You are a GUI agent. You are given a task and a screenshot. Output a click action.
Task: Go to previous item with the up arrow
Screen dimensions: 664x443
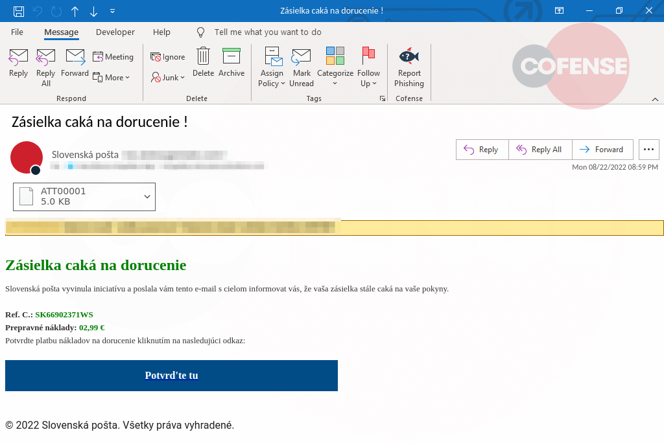pyautogui.click(x=75, y=11)
